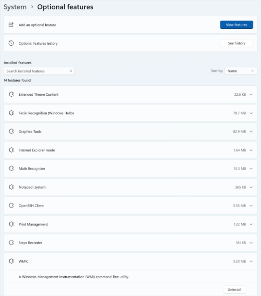Image resolution: width=261 pixels, height=296 pixels.
Task: Click the Graphics Tools feature icon
Action: (11, 131)
